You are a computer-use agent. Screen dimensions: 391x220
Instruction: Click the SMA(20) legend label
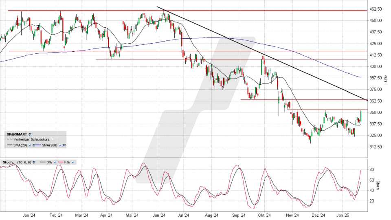coord(20,145)
